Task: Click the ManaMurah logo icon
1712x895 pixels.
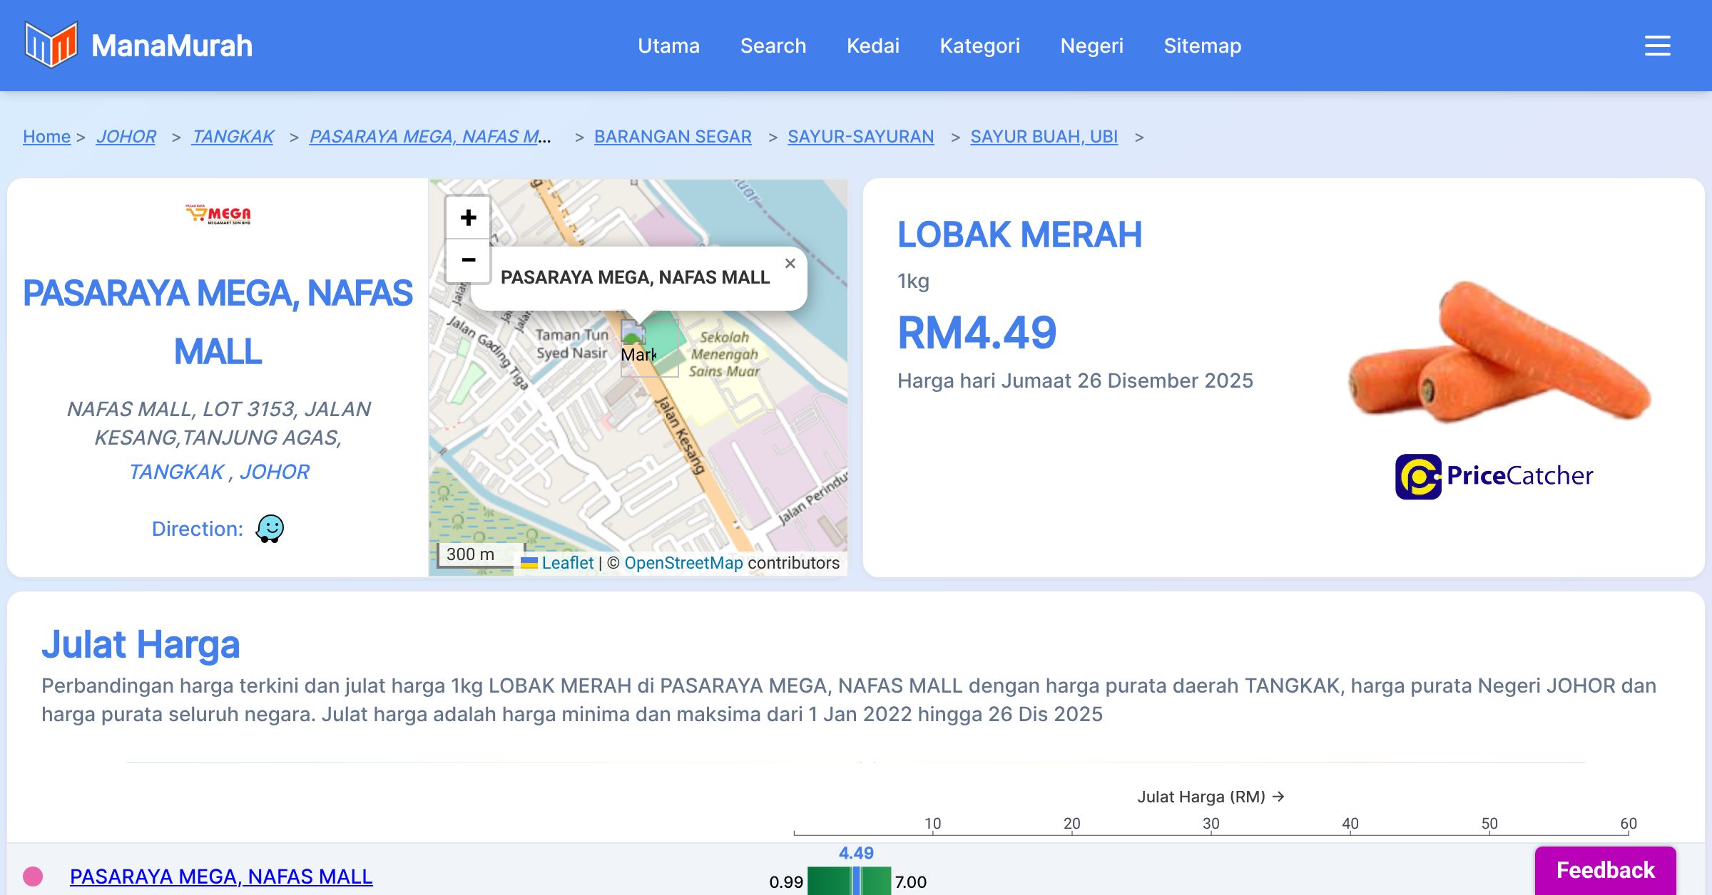Action: coord(51,45)
